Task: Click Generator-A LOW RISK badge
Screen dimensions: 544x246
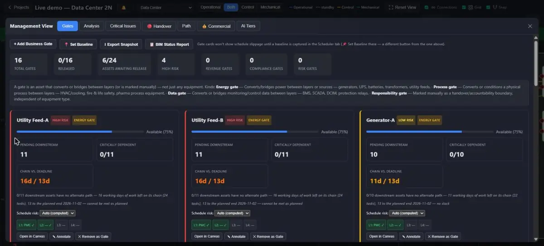Action: 406,120
